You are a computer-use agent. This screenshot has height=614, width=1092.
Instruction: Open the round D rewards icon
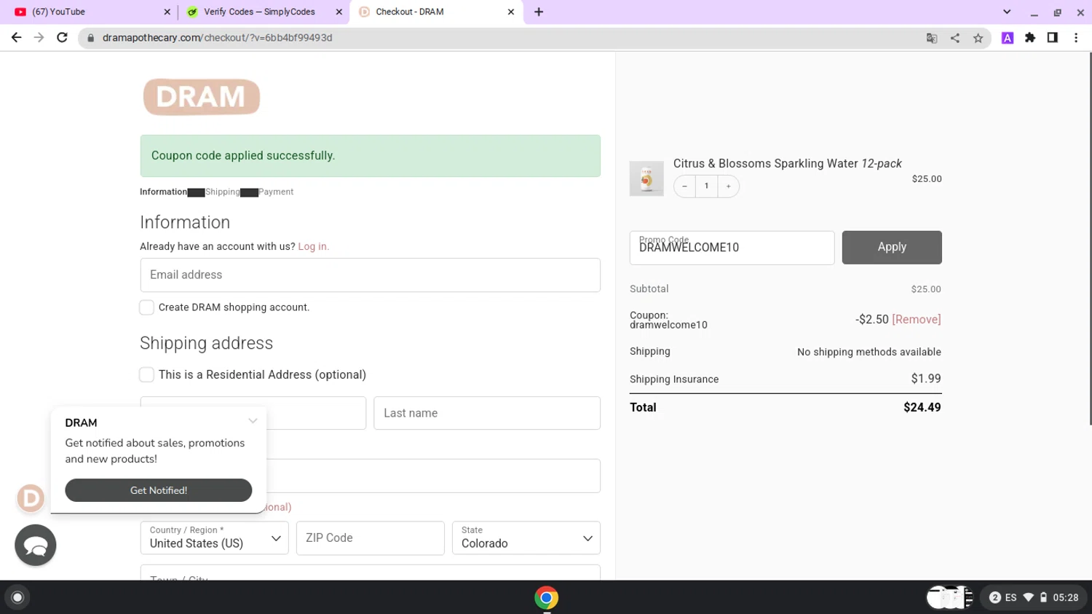click(31, 498)
